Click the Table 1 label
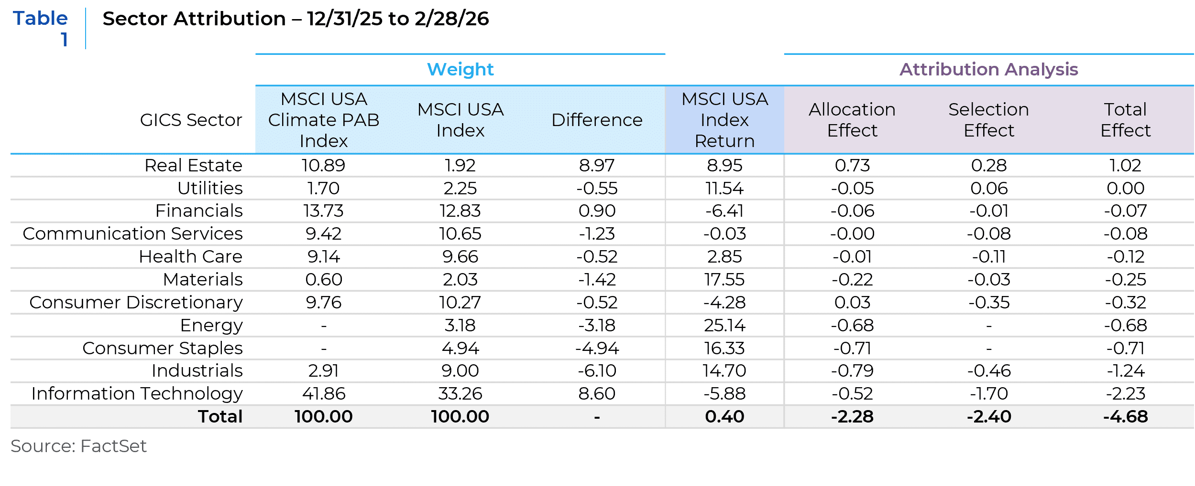 [41, 28]
